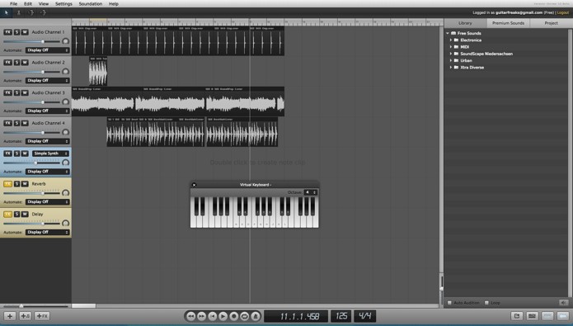
Task: Solo Audio Channel 1
Action: click(x=16, y=32)
